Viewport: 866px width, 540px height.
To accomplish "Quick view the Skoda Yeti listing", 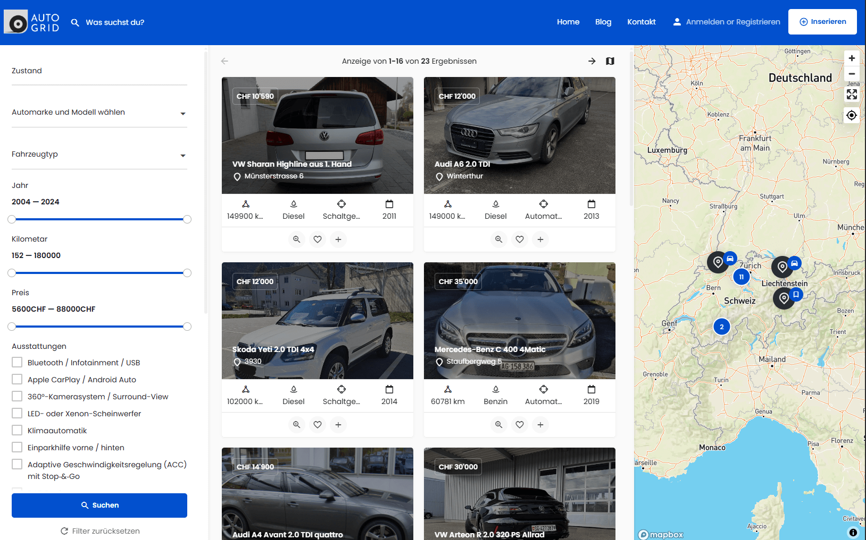I will click(x=297, y=425).
